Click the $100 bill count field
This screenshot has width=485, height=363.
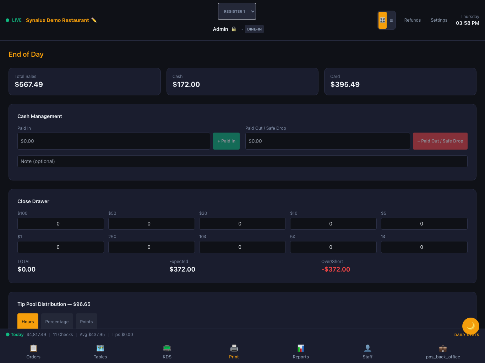click(61, 224)
